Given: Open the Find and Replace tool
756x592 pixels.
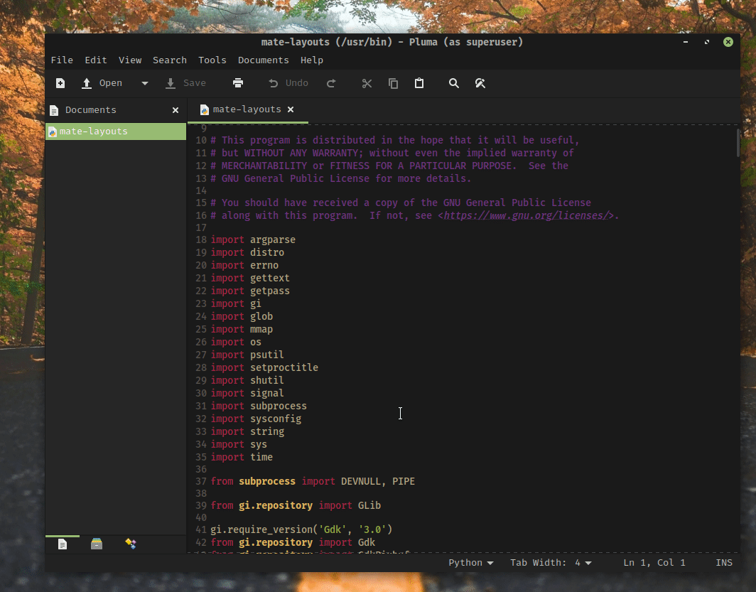Looking at the screenshot, I should pos(480,83).
